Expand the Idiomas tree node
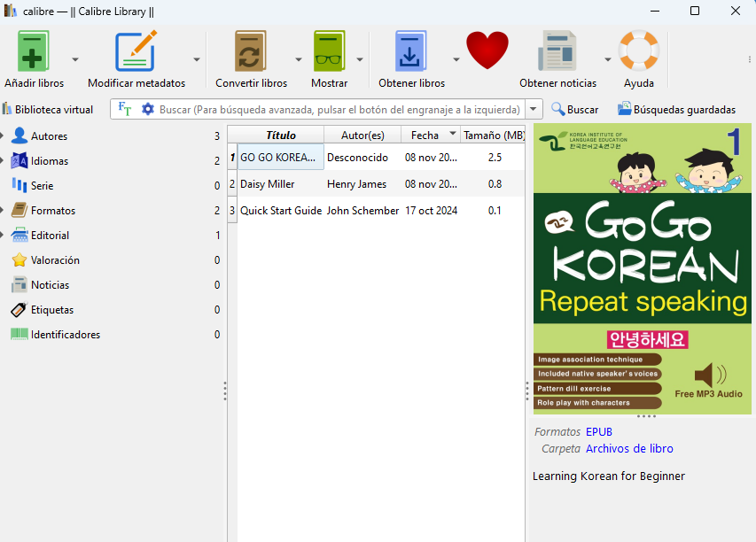This screenshot has height=542, width=756. pos(3,161)
